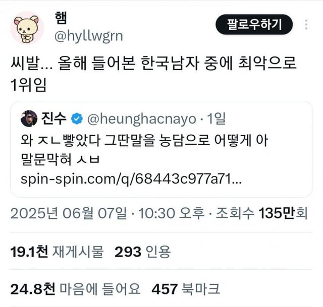Click the 2025년 06월 07일 timestamp
Viewport: 323px width, 307px height.
point(69,213)
